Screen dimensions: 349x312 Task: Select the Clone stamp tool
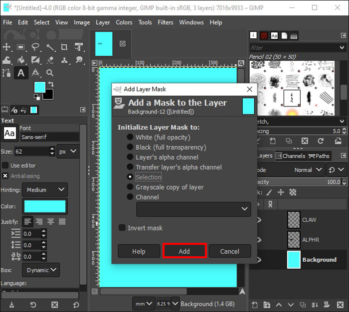tap(64, 60)
